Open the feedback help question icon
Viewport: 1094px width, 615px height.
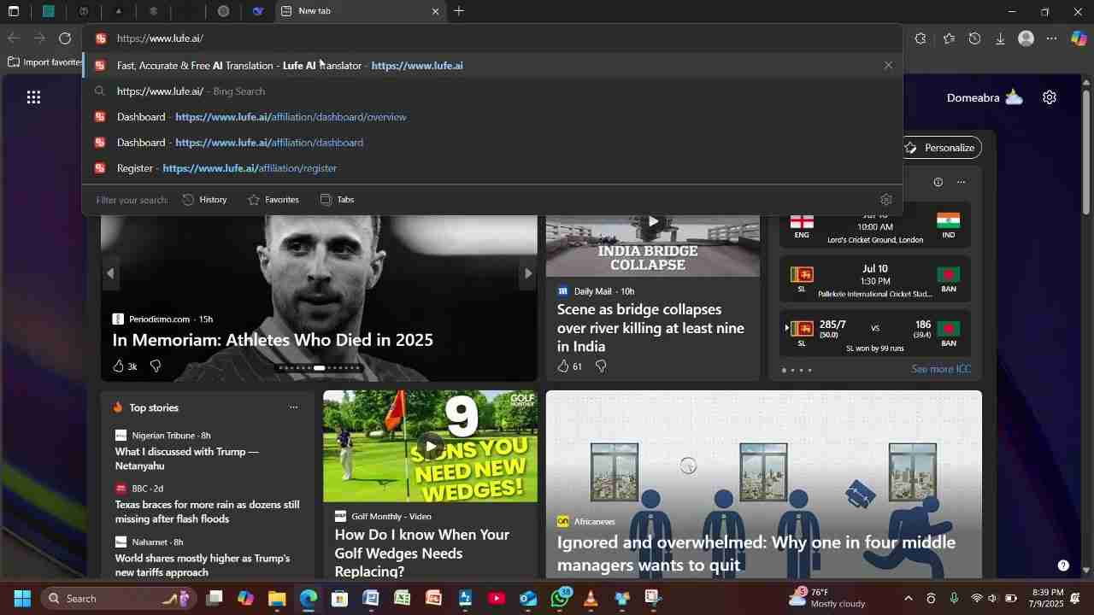pyautogui.click(x=1063, y=565)
